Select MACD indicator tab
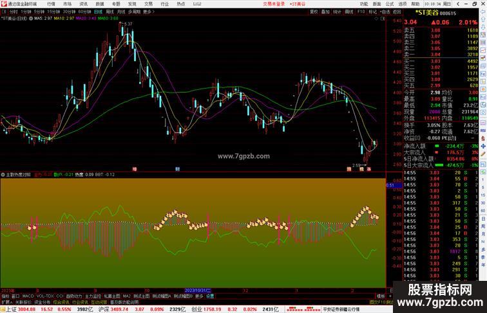 click(28, 296)
